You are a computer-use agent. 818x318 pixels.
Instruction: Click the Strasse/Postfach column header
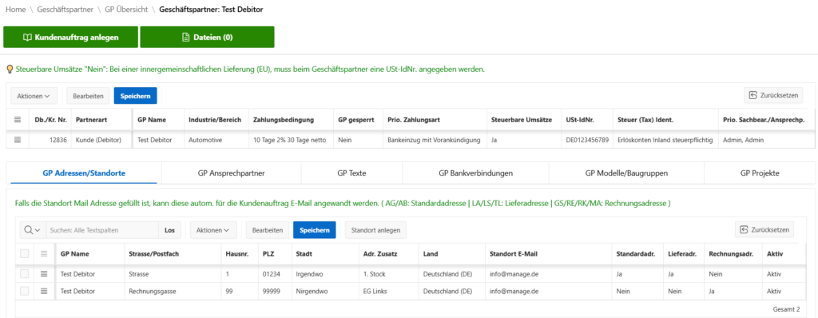(x=153, y=254)
